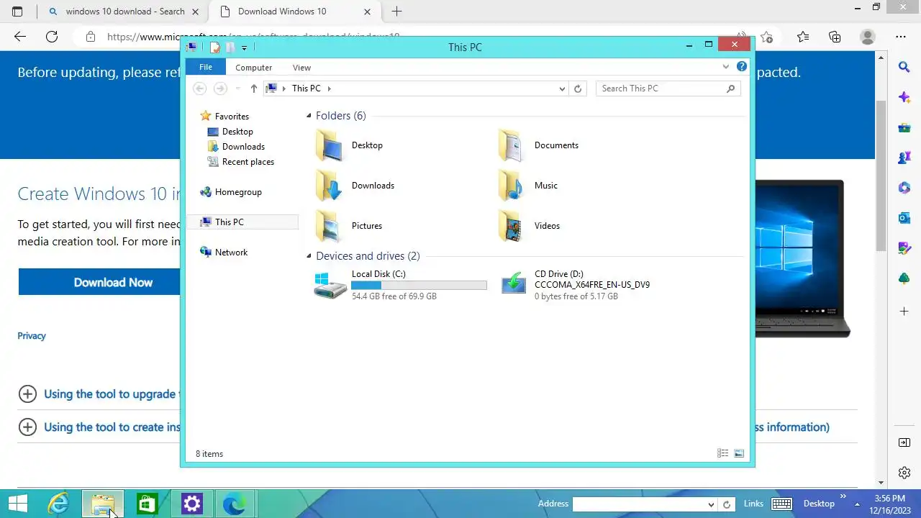Open Edge profile avatar

868,37
